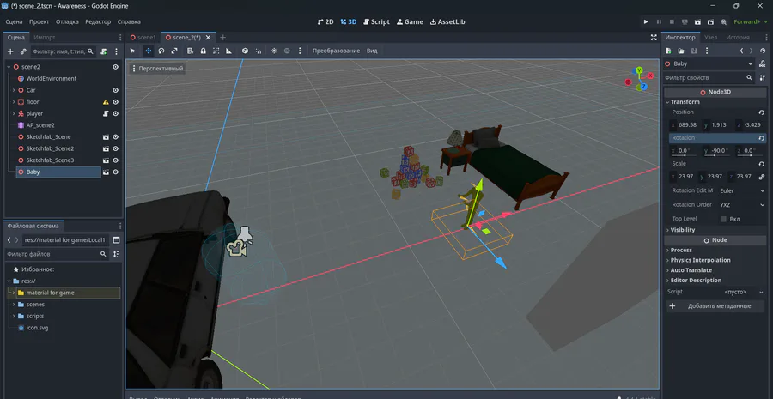Expand the Car node in scene tree
773x399 pixels.
coord(14,90)
